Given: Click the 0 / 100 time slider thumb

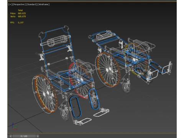Looking at the screenshot, I should [24, 136].
